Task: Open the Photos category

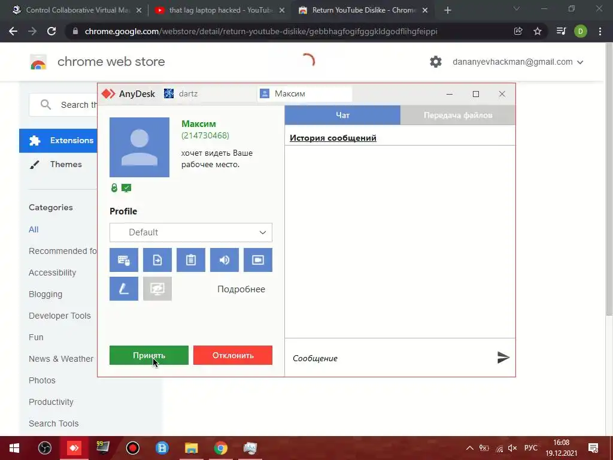Action: click(42, 380)
